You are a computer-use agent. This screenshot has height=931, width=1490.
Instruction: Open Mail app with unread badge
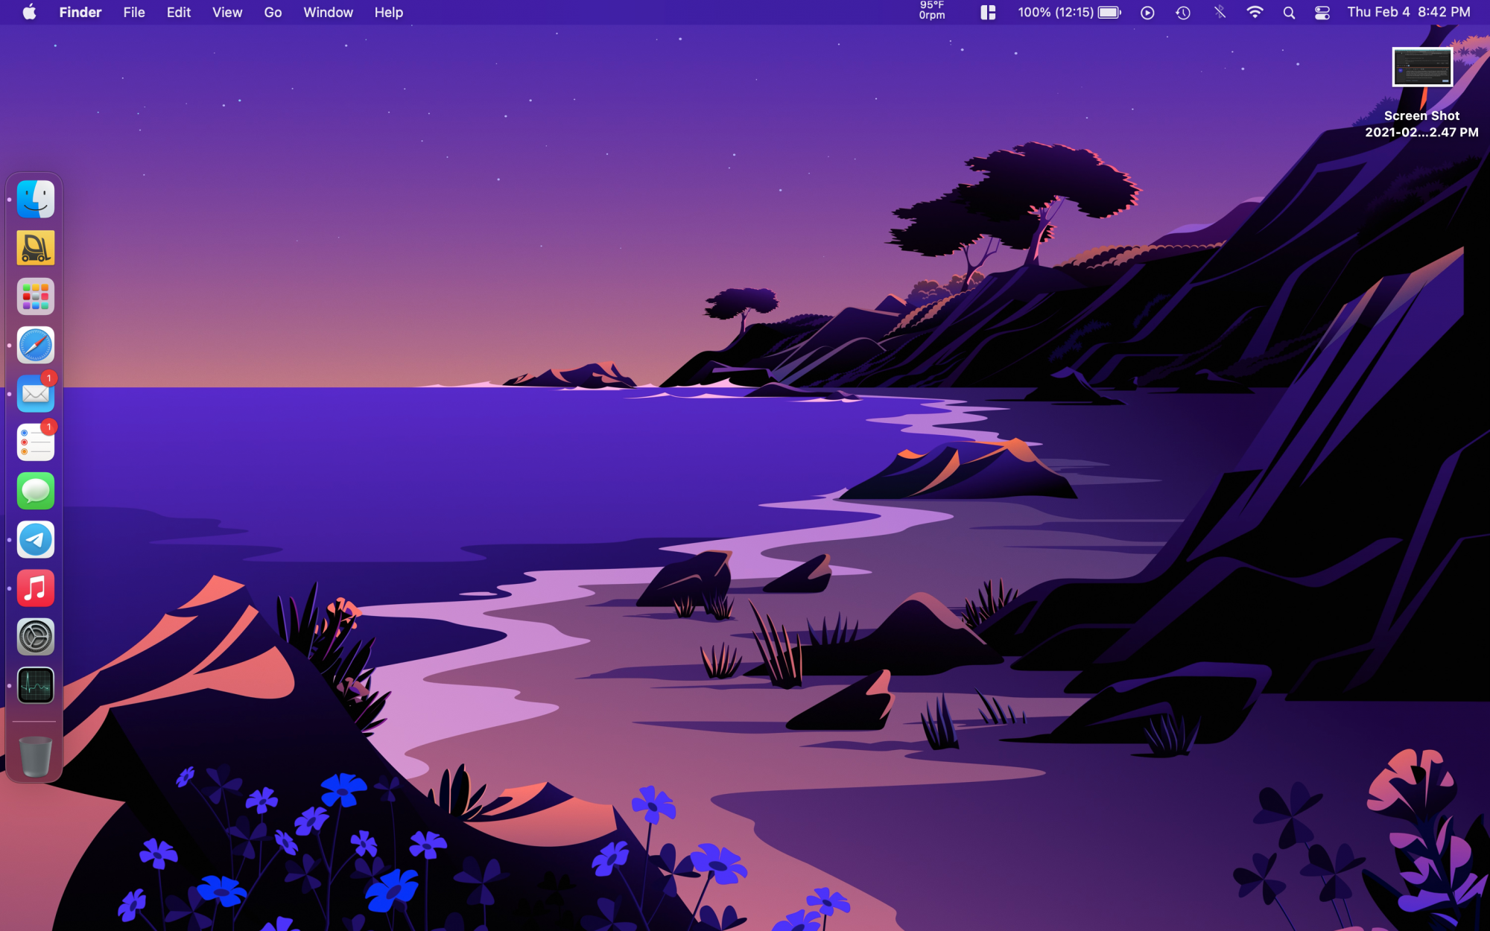coord(36,394)
